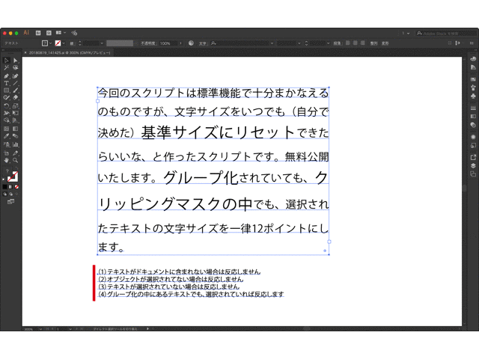Close the 20180819_141425.ai document tab
The height and width of the screenshot is (359, 479).
pos(25,53)
